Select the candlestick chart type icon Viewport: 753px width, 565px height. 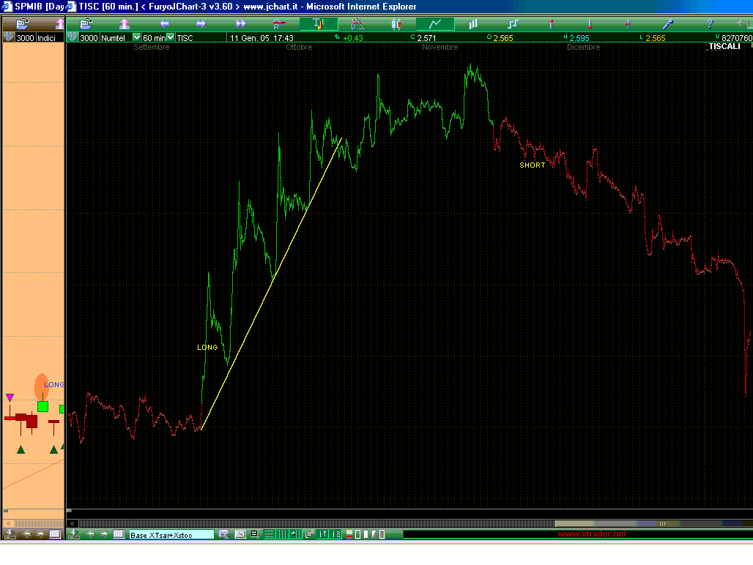396,24
